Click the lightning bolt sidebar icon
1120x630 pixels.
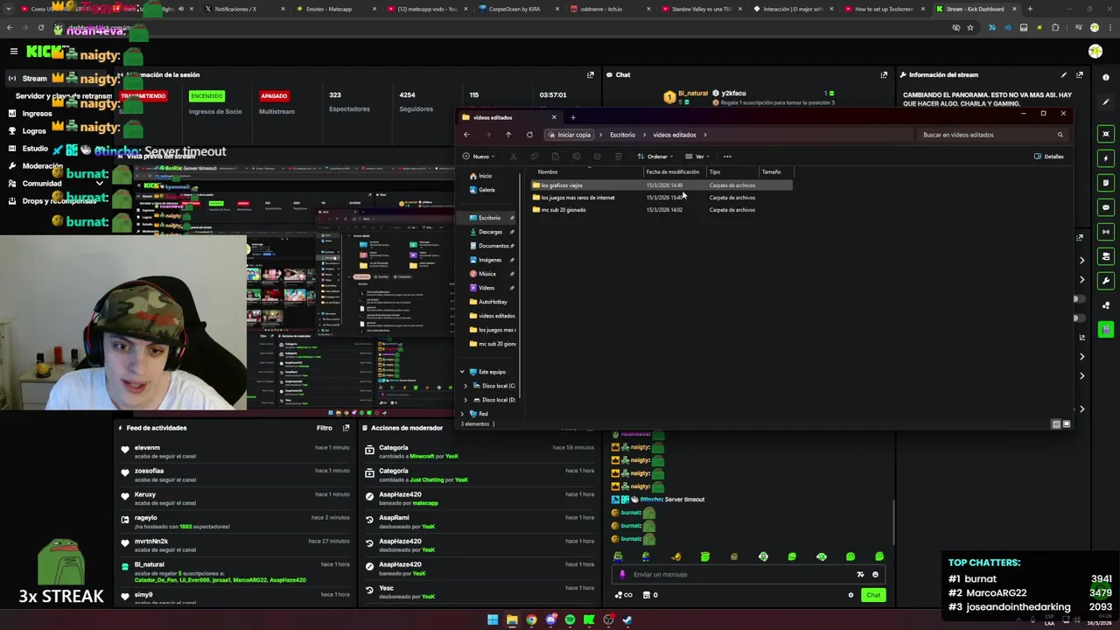(x=1106, y=158)
